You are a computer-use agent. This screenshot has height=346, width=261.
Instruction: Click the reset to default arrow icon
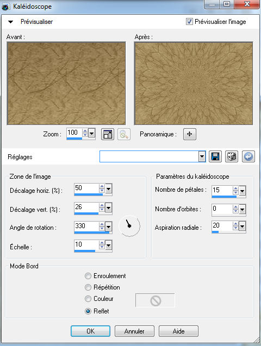[248, 156]
